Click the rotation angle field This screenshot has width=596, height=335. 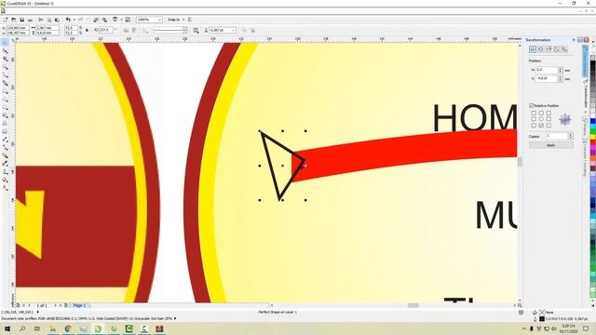105,30
